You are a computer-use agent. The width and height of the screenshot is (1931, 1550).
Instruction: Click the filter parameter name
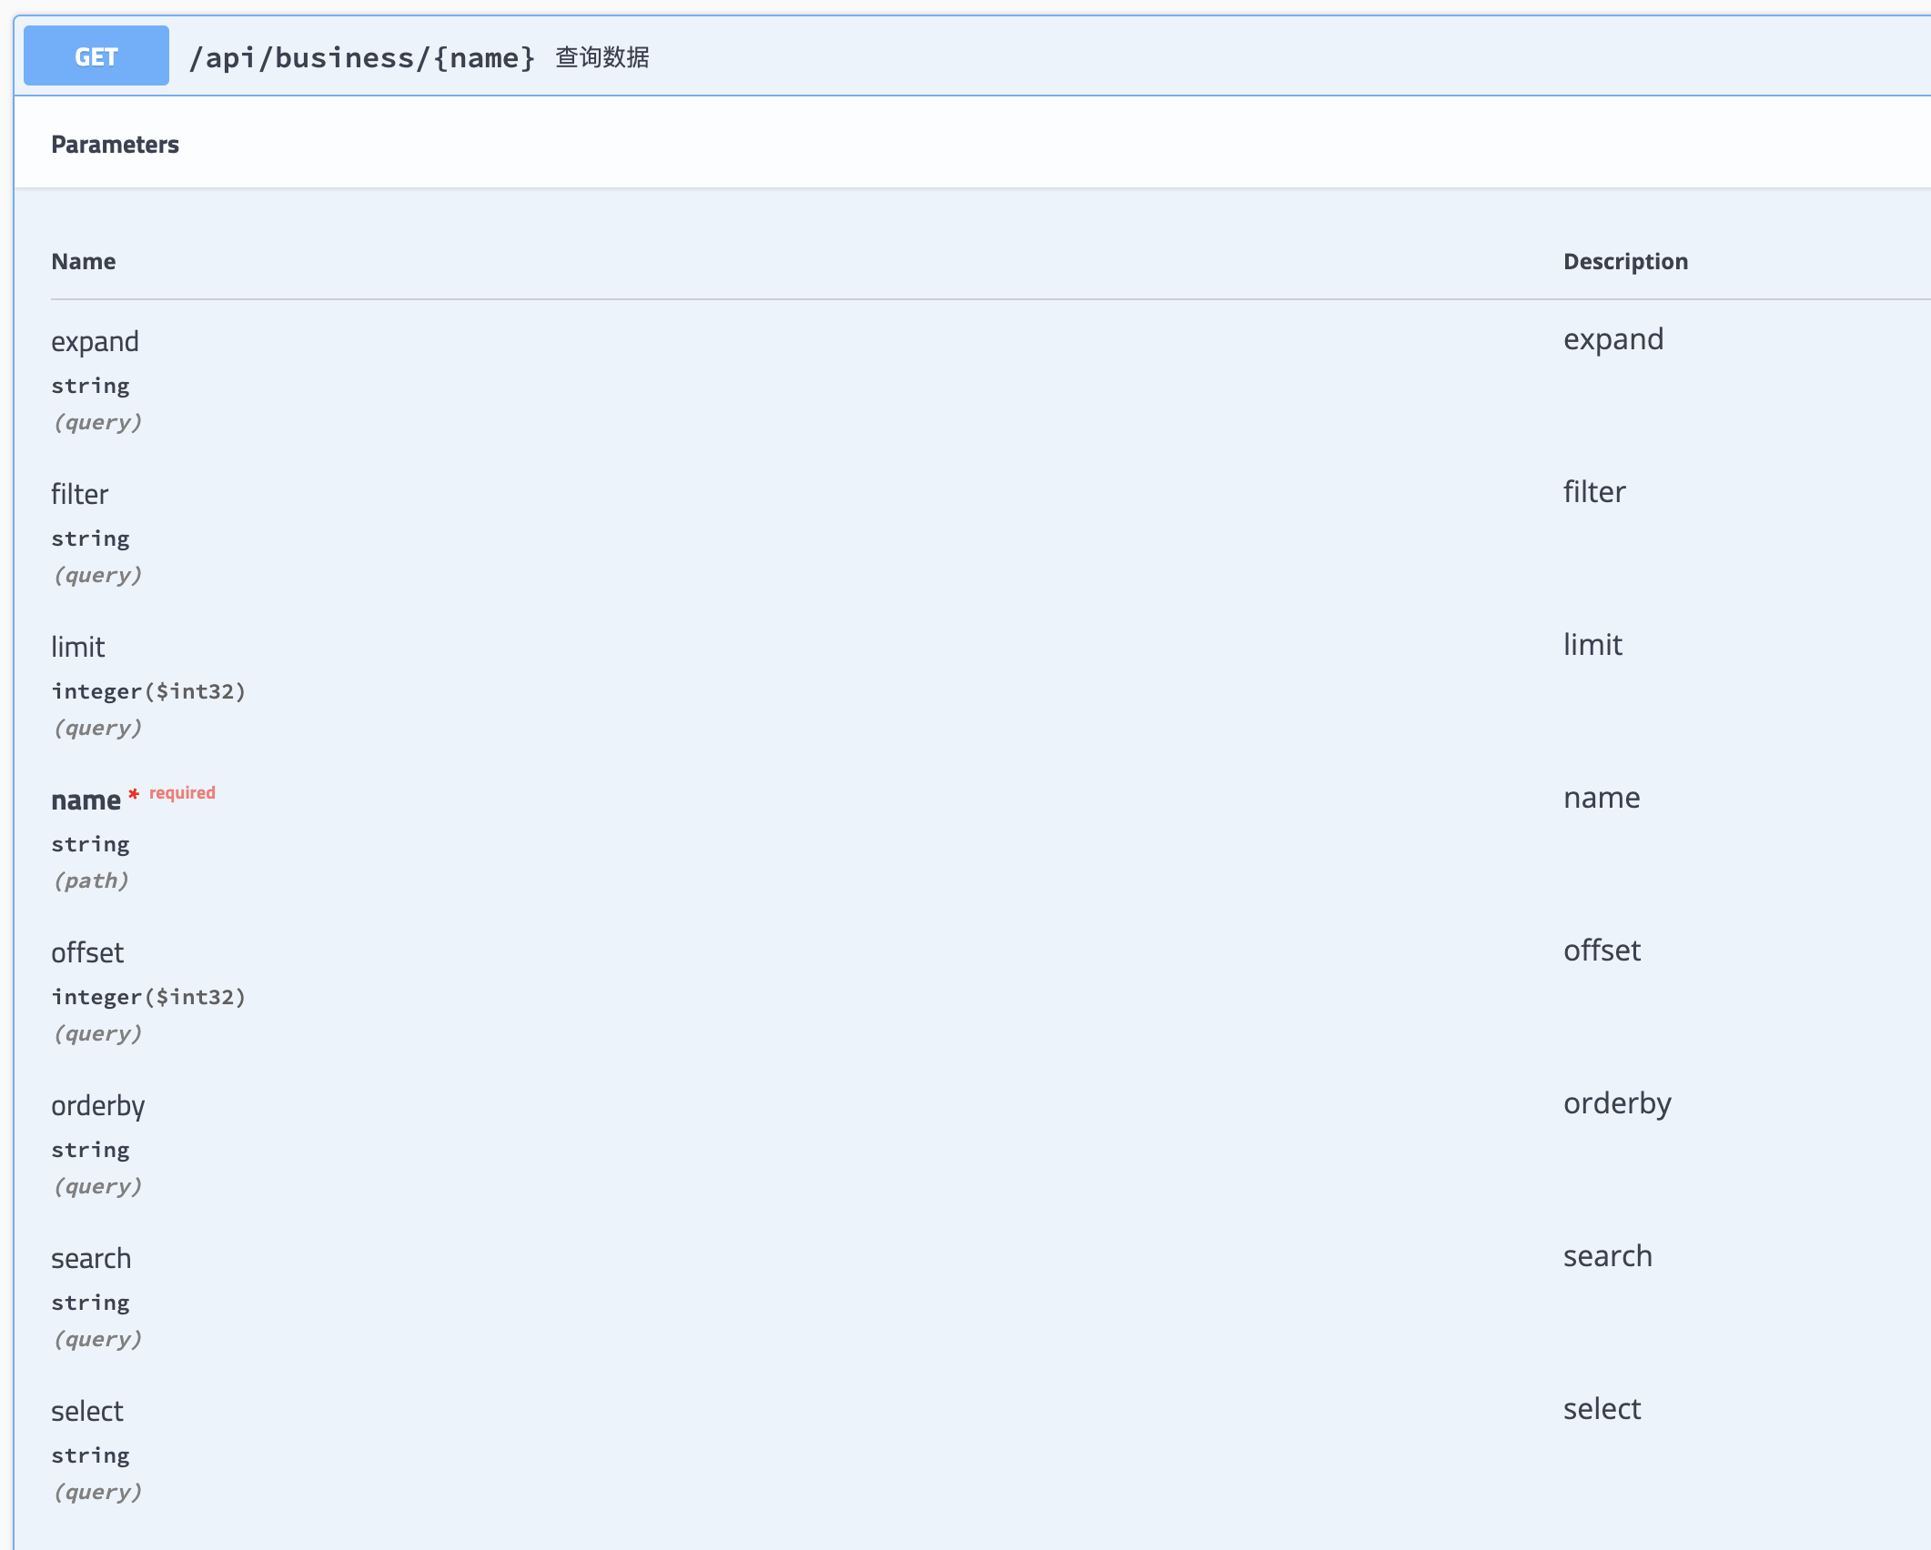(79, 495)
